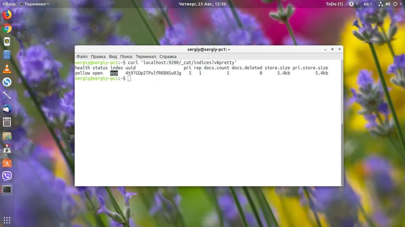The image size is (405, 227).
Task: Click the terminal cursor on the prompt line
Action: [129, 78]
